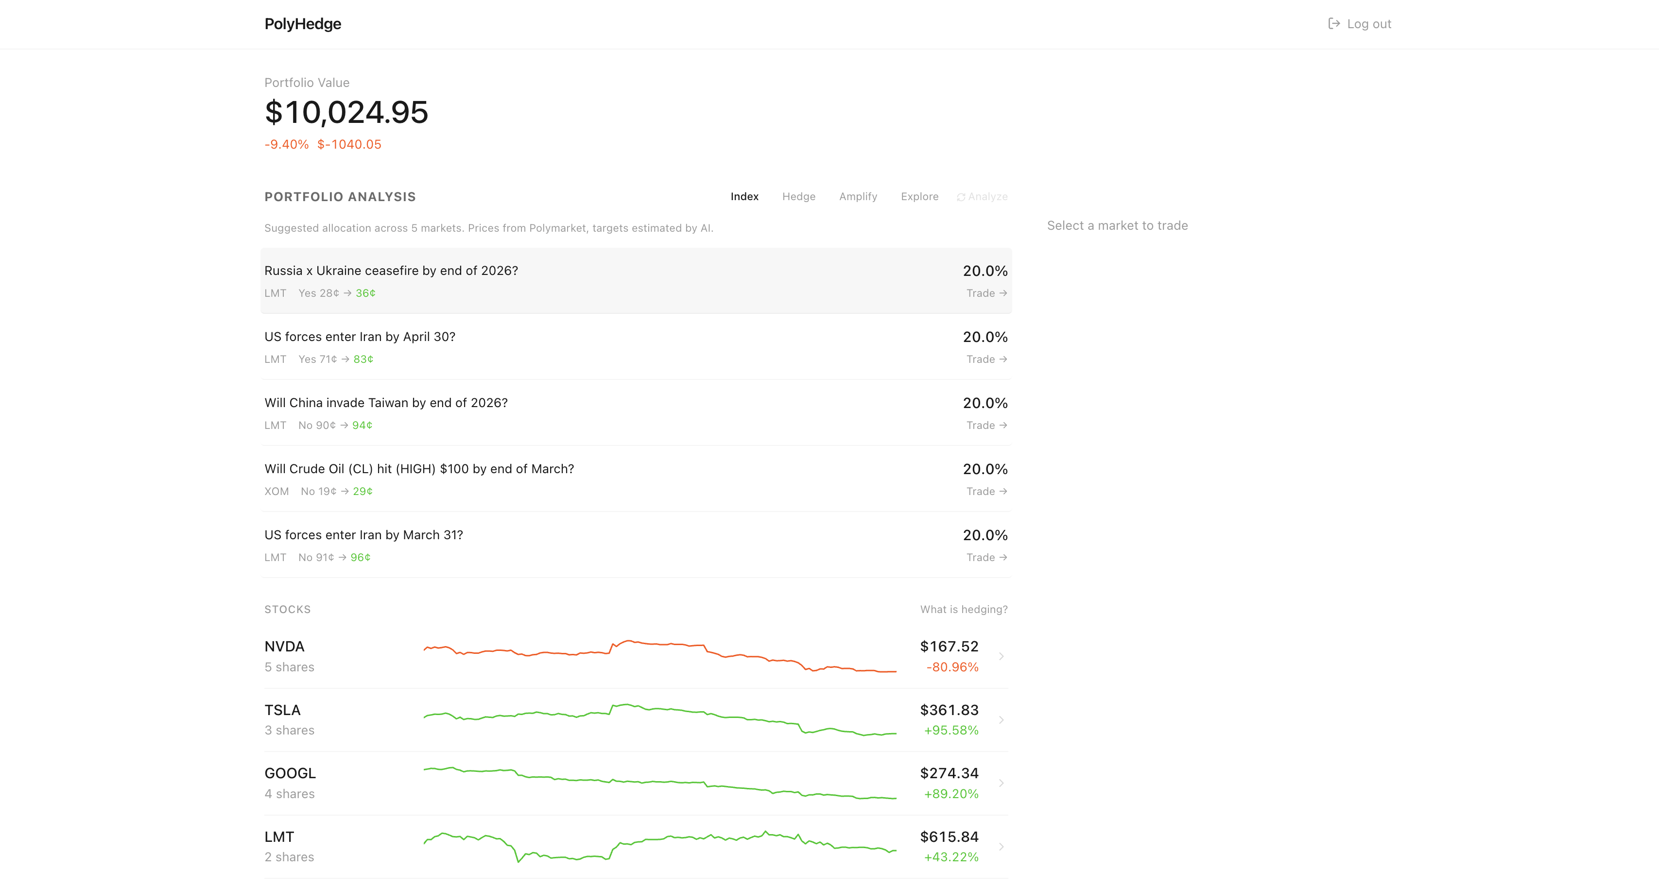Click the Analyze refresh icon

[961, 197]
